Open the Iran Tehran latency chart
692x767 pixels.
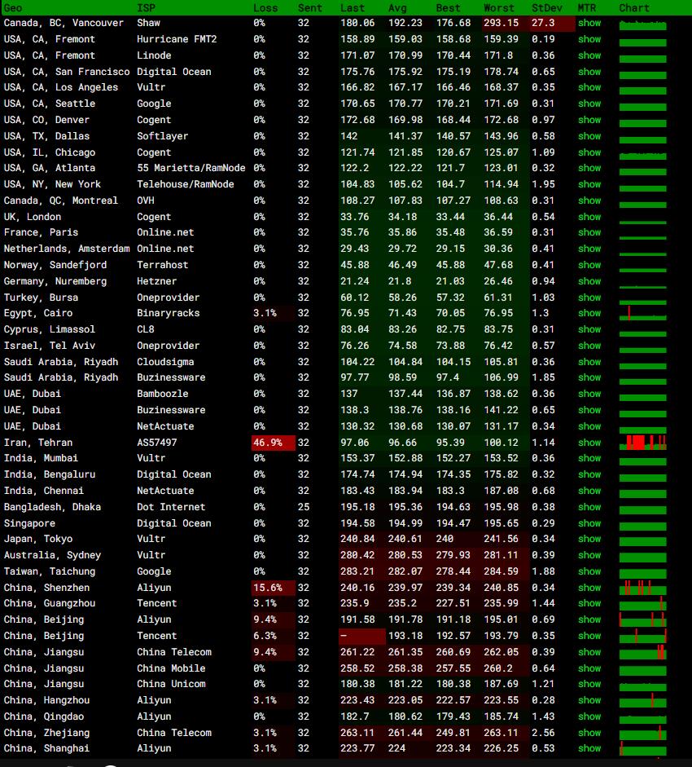pos(642,443)
